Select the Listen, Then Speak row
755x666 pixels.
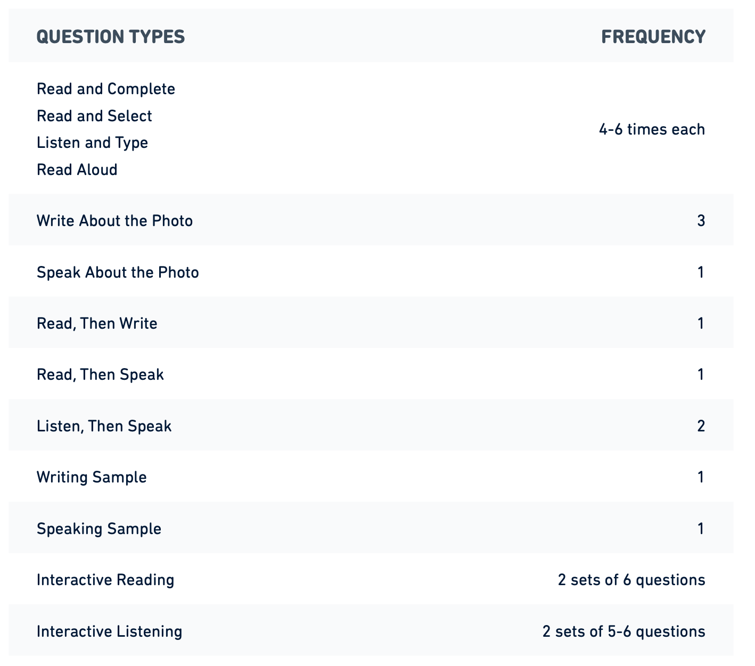pos(371,426)
